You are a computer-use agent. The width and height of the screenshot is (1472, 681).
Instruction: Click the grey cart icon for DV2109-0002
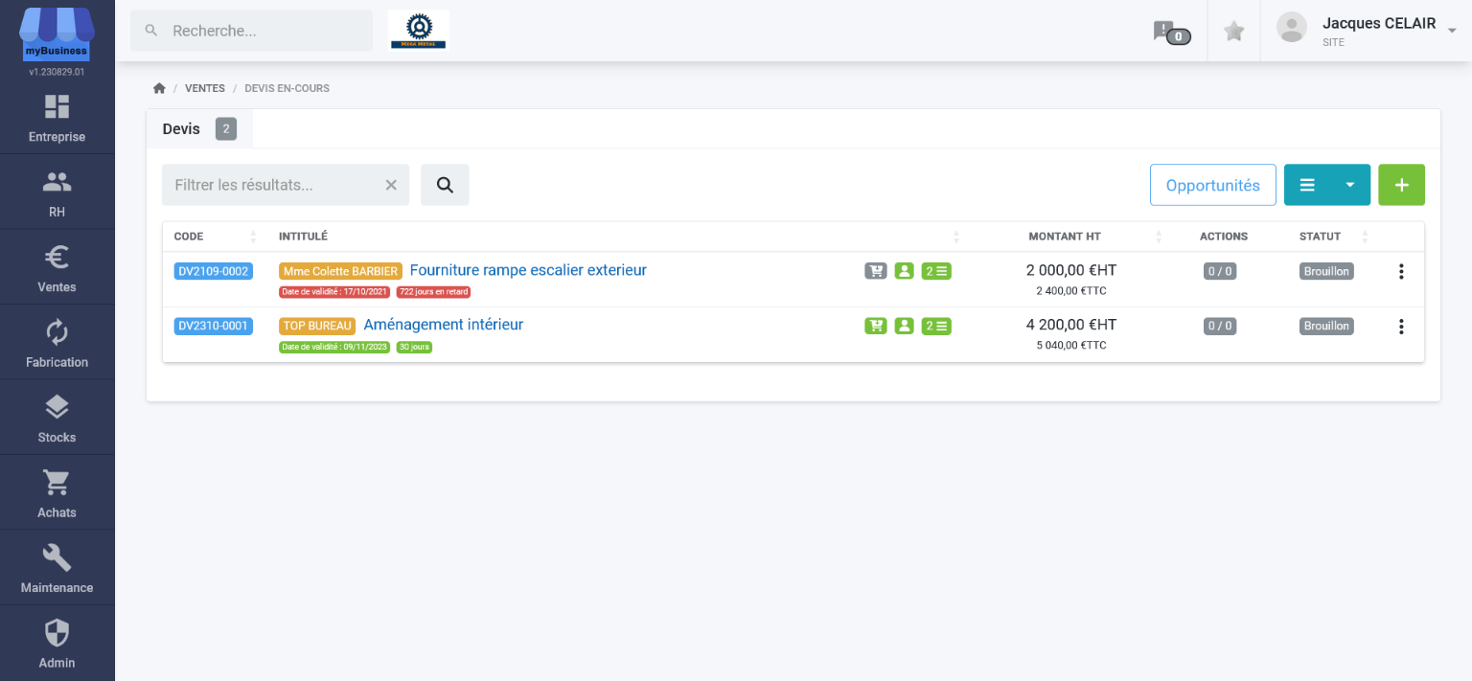pyautogui.click(x=876, y=271)
